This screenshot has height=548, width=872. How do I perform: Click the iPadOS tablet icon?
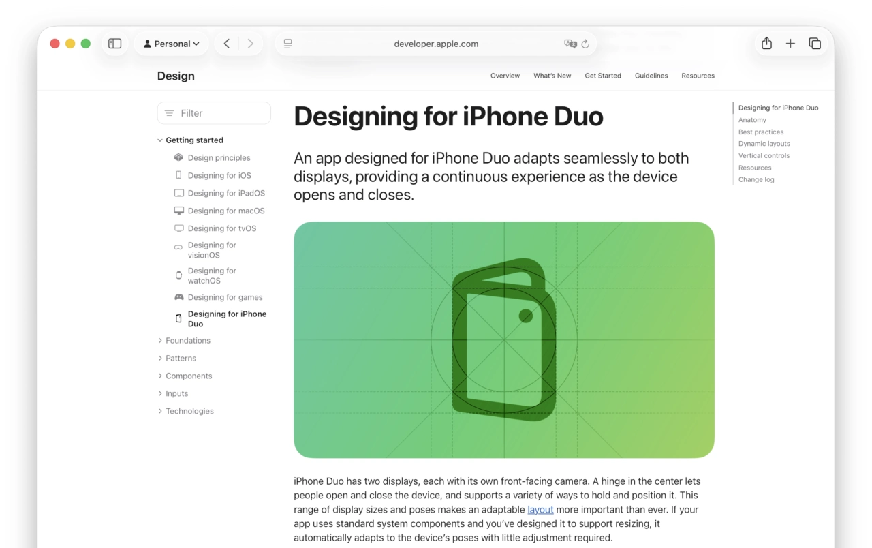pos(178,193)
